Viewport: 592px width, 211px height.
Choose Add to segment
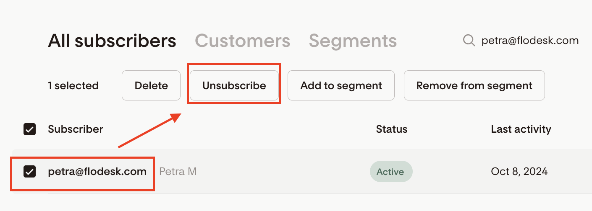[341, 86]
